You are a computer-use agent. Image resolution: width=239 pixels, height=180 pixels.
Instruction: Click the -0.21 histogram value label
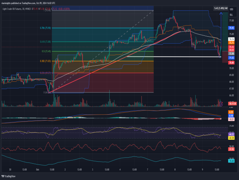(x=231, y=119)
